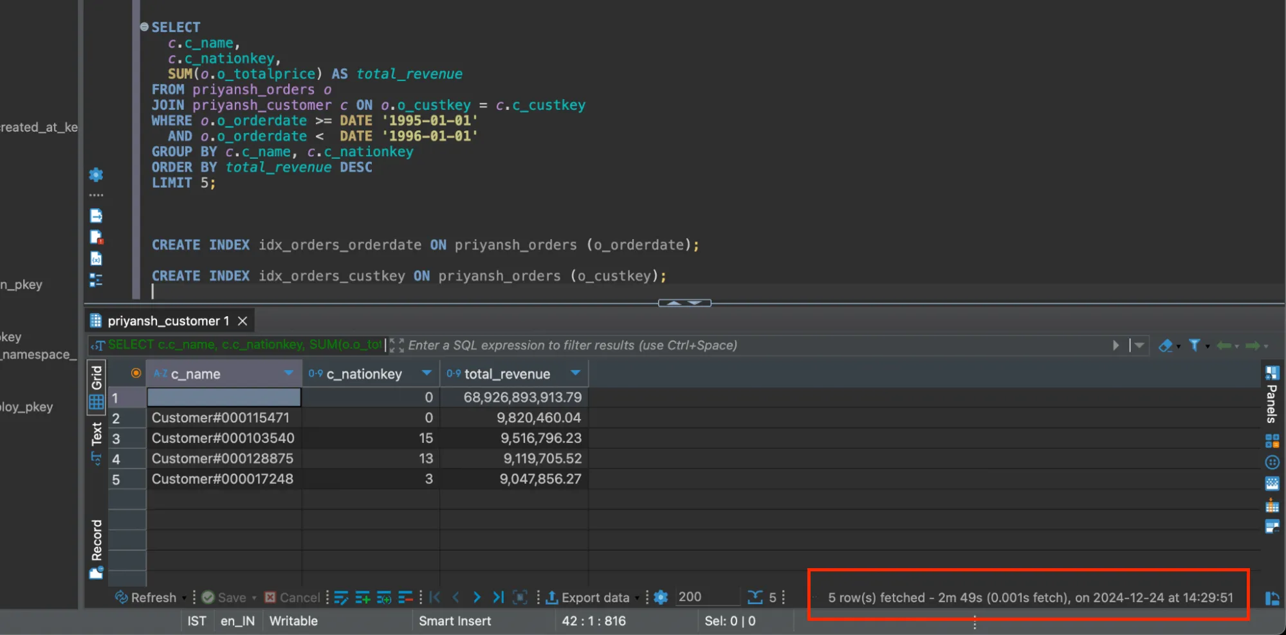Open the Save dropdown arrow

[254, 598]
